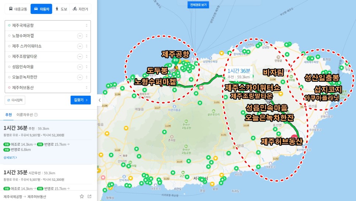Collapse the side panel with arrow handle
This screenshot has width=356, height=201.
(100, 100)
